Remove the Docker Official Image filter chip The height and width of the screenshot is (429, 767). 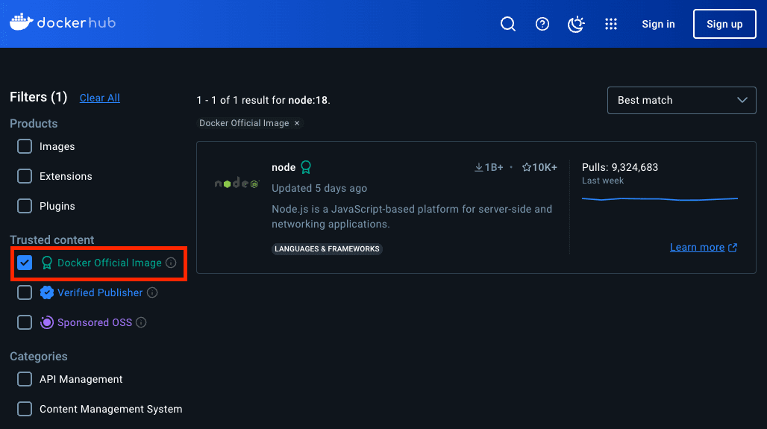click(297, 123)
